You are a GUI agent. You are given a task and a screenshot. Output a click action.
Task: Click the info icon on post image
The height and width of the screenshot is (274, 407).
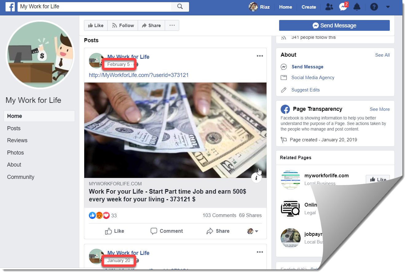[x=256, y=178]
